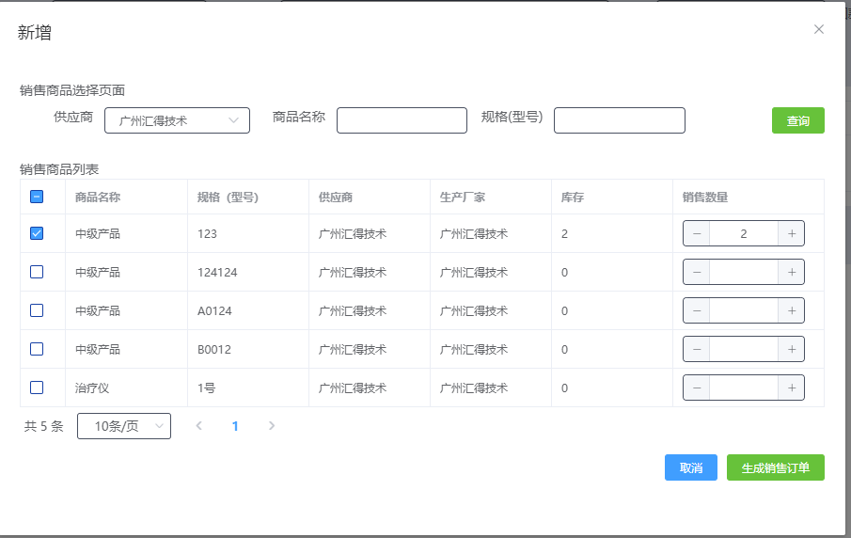The width and height of the screenshot is (851, 538).
Task: Decrease sales quantity for product 123
Action: (697, 233)
